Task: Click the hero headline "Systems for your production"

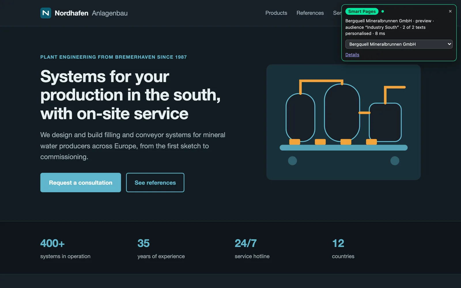Action: (x=131, y=95)
